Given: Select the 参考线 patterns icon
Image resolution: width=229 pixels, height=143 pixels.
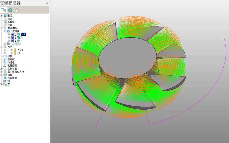Looking at the screenshot, I should coord(5,59).
